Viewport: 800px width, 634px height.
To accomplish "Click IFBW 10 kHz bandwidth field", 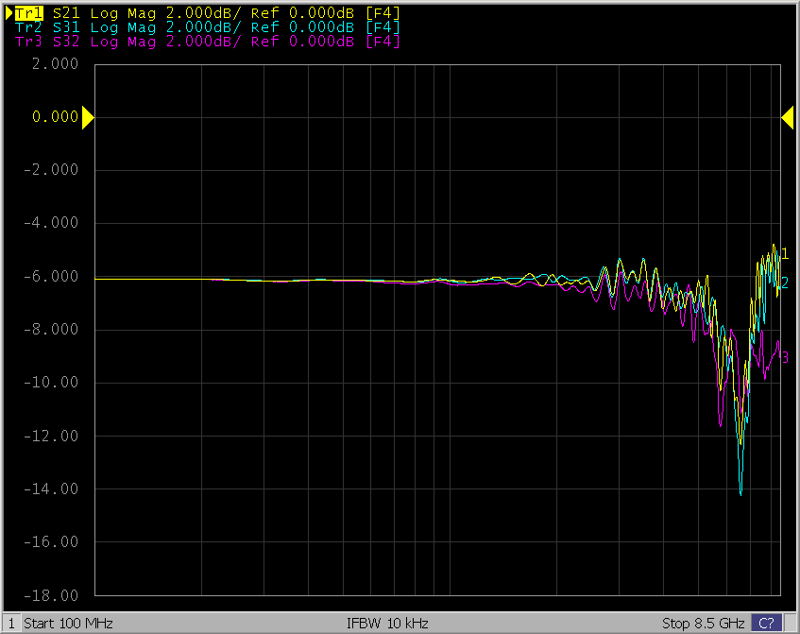I will pyautogui.click(x=387, y=624).
